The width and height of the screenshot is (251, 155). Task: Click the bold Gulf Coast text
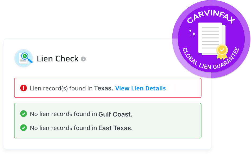tap(115, 114)
